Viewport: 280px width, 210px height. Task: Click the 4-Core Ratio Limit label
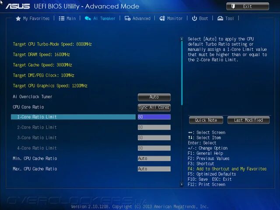pyautogui.click(x=37, y=148)
